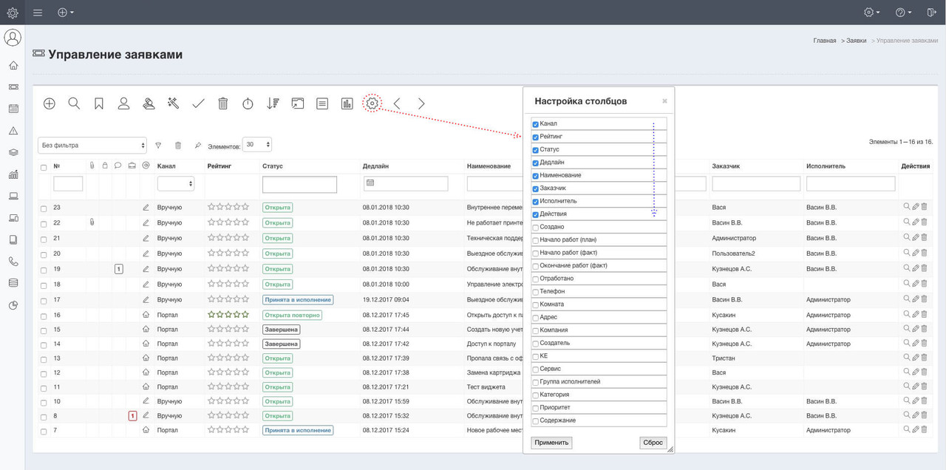The height and width of the screenshot is (470, 946).
Task: Open the Заявки breadcrumb link
Action: [857, 41]
